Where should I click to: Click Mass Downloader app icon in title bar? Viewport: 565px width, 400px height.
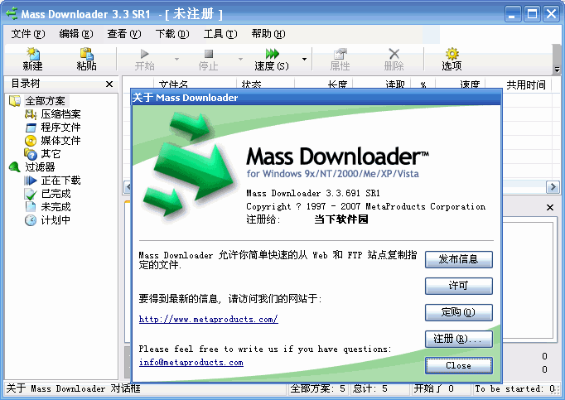pos(12,14)
